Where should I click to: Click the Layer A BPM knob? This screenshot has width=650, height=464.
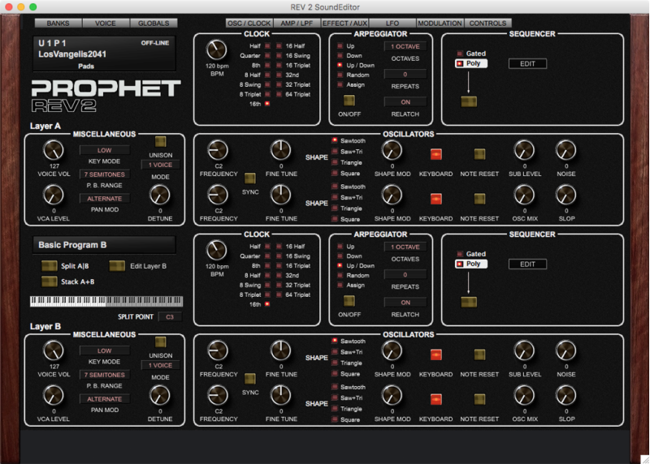[216, 49]
